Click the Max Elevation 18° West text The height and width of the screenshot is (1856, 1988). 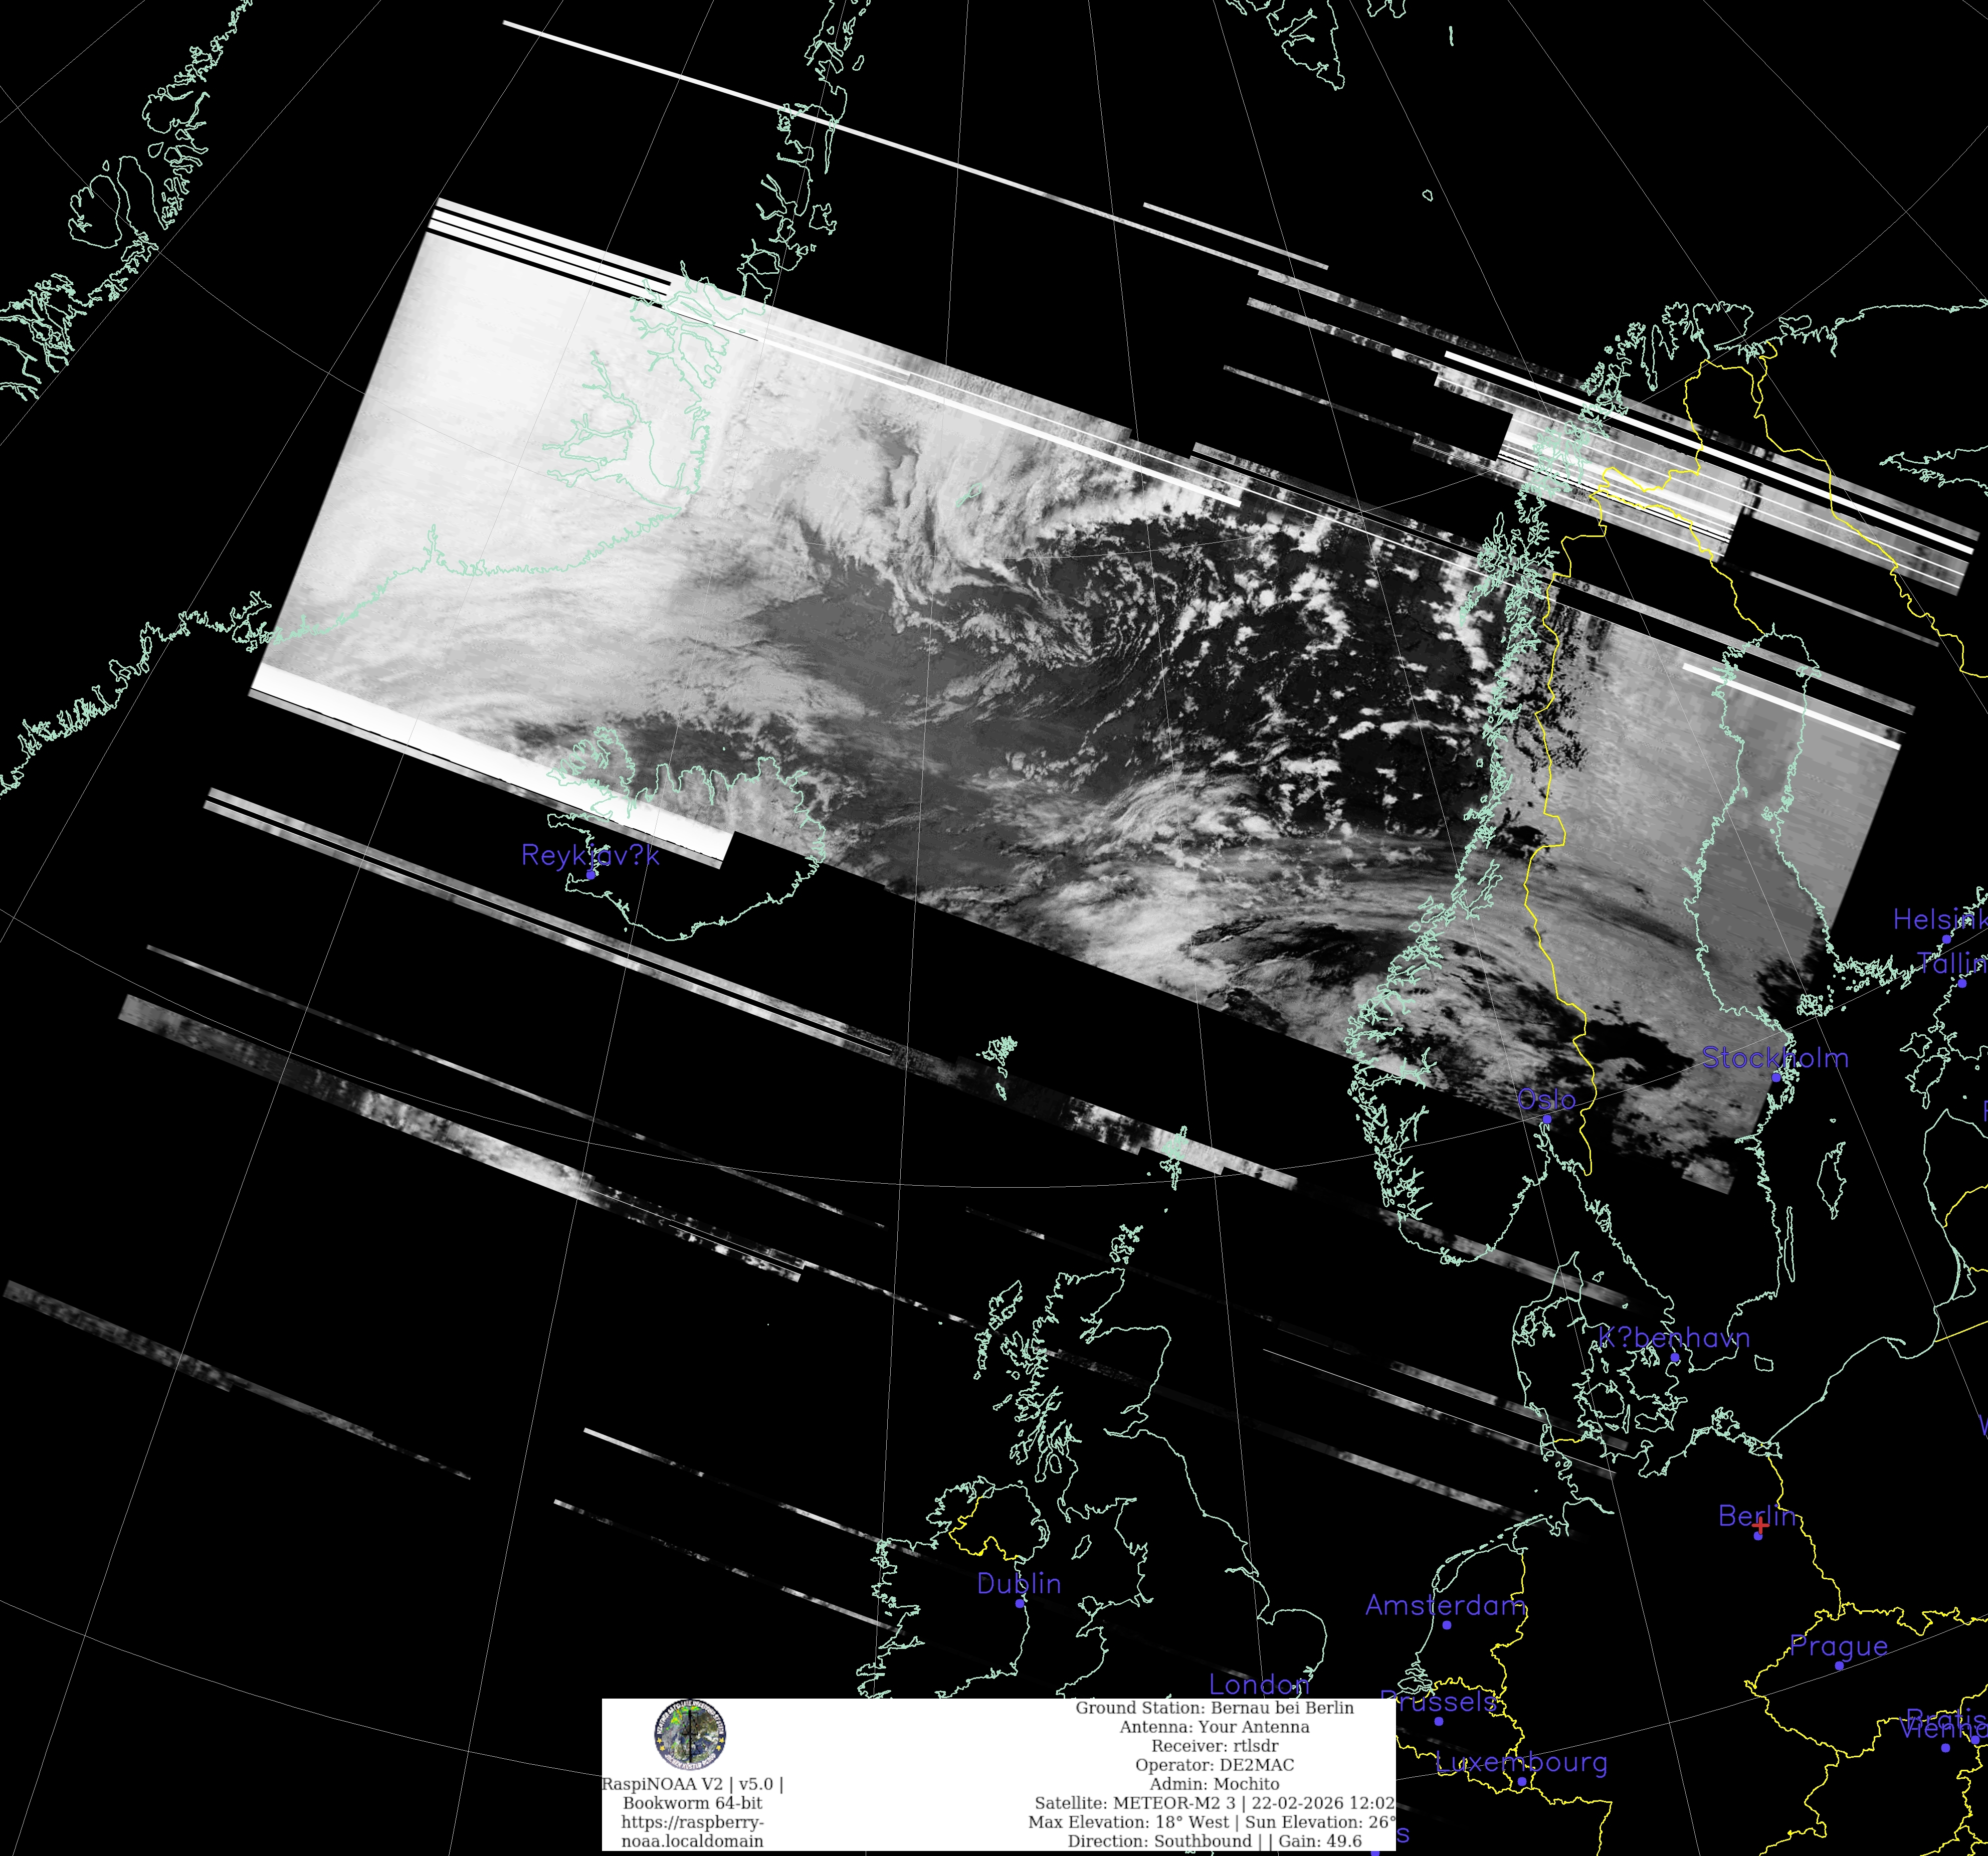pos(1130,1822)
